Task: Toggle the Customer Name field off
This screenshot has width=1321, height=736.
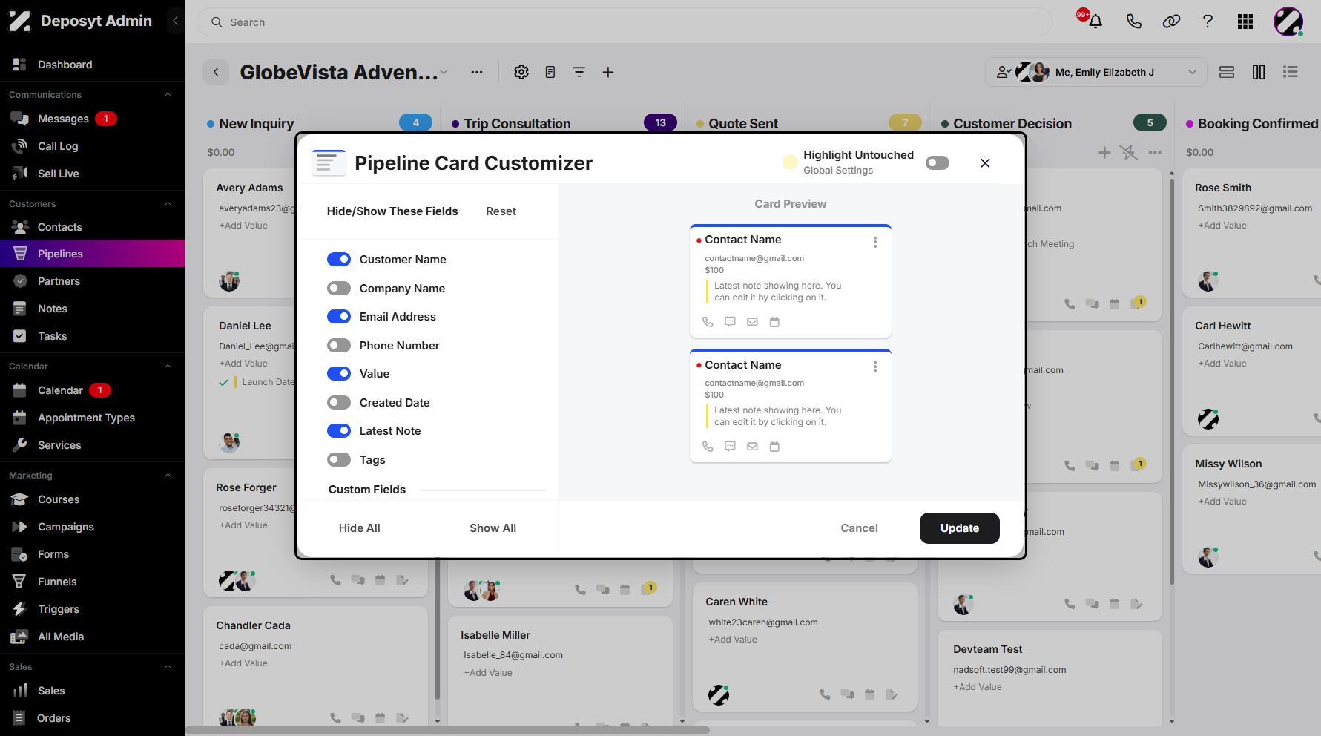Action: (x=339, y=259)
